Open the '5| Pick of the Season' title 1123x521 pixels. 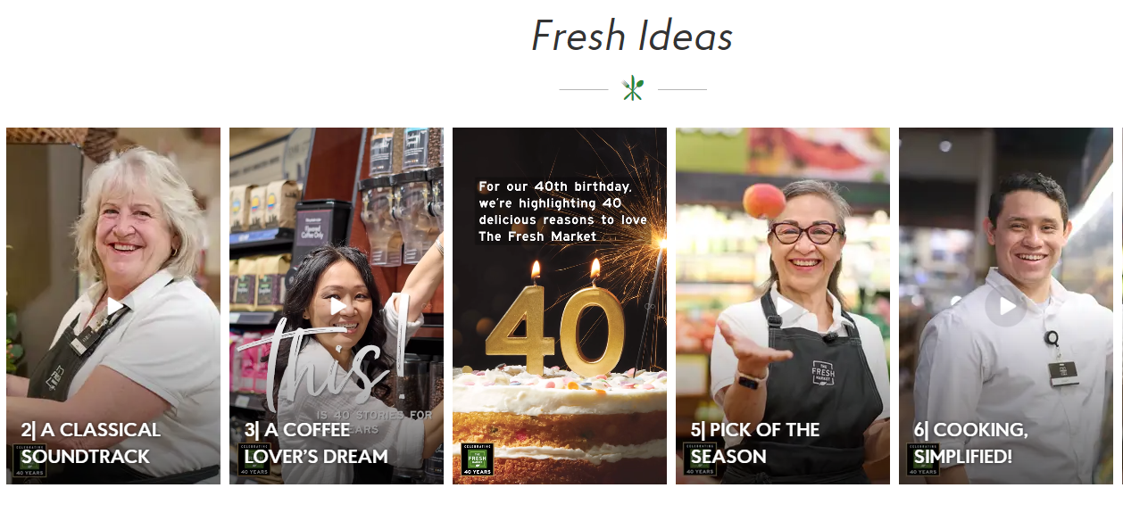[x=755, y=443]
